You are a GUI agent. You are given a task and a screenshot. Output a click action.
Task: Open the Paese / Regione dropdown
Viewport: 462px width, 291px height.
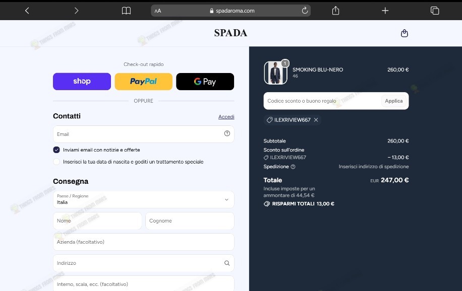click(x=143, y=199)
